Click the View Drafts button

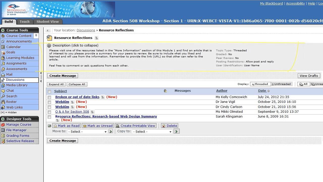pos(309,76)
